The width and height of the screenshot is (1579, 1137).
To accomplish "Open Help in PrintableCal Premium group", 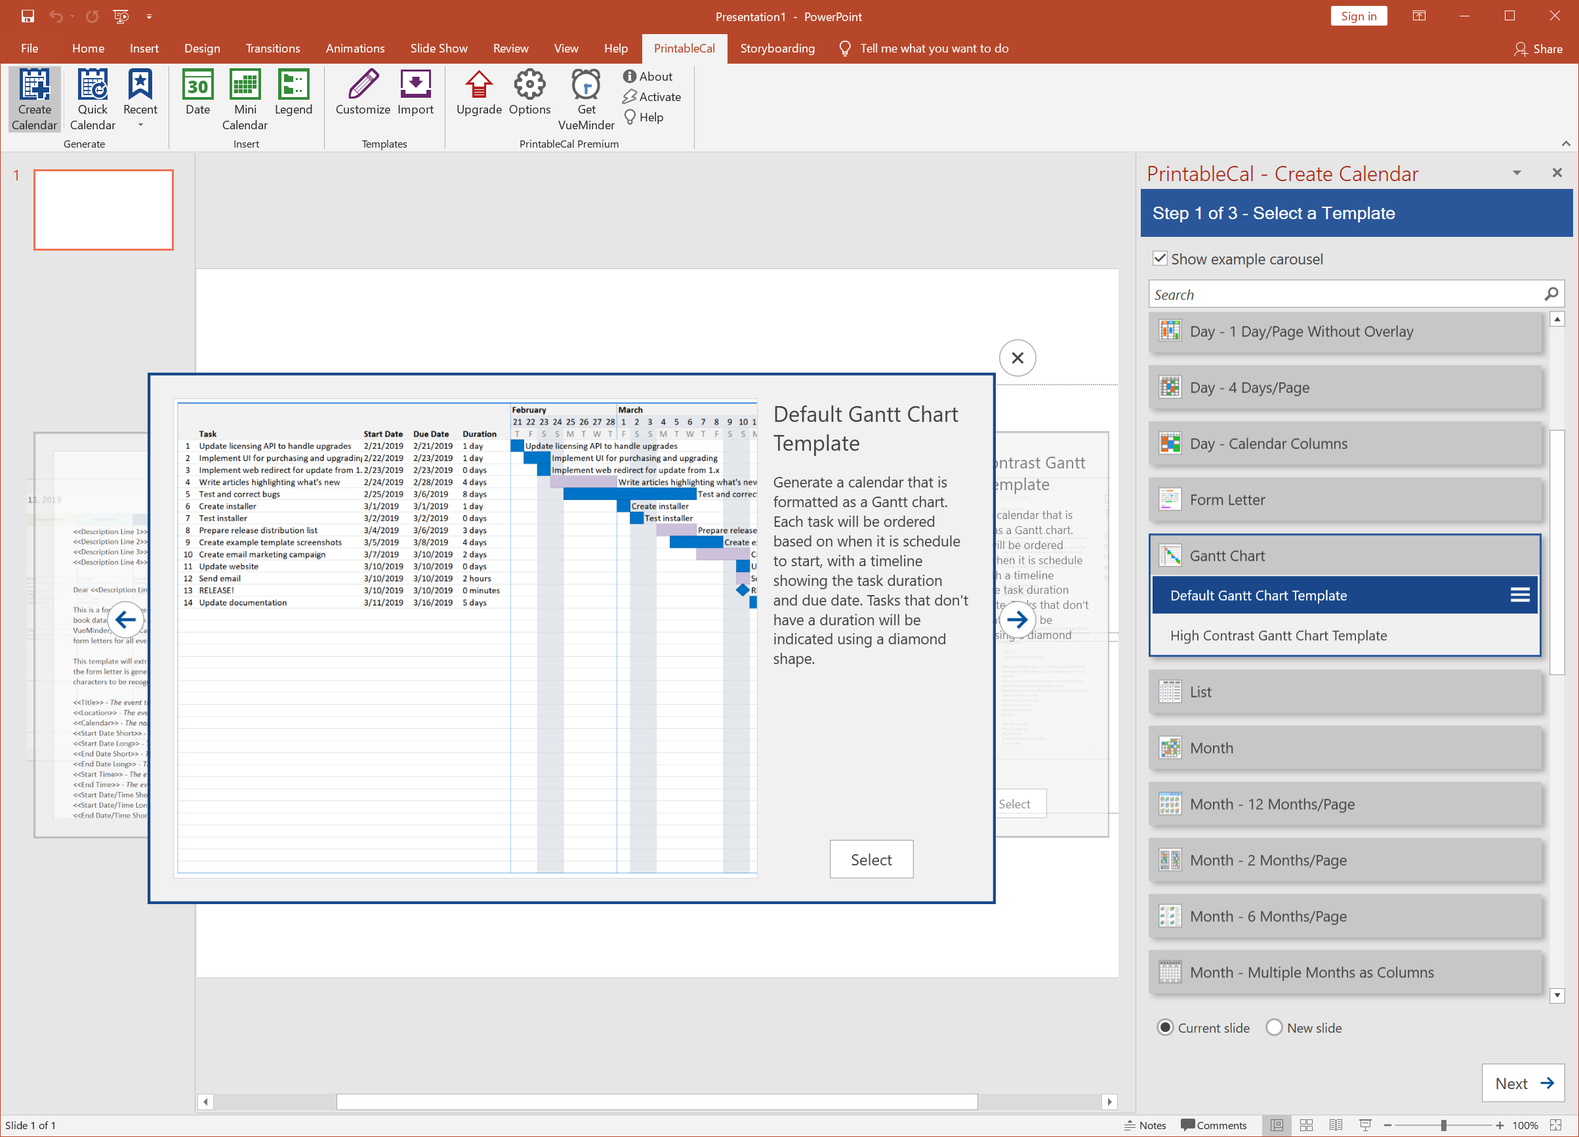I will 644,117.
